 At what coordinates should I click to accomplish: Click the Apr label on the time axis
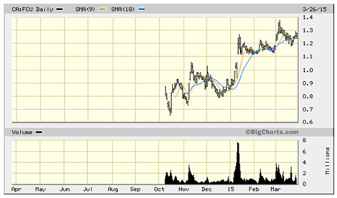(x=17, y=189)
